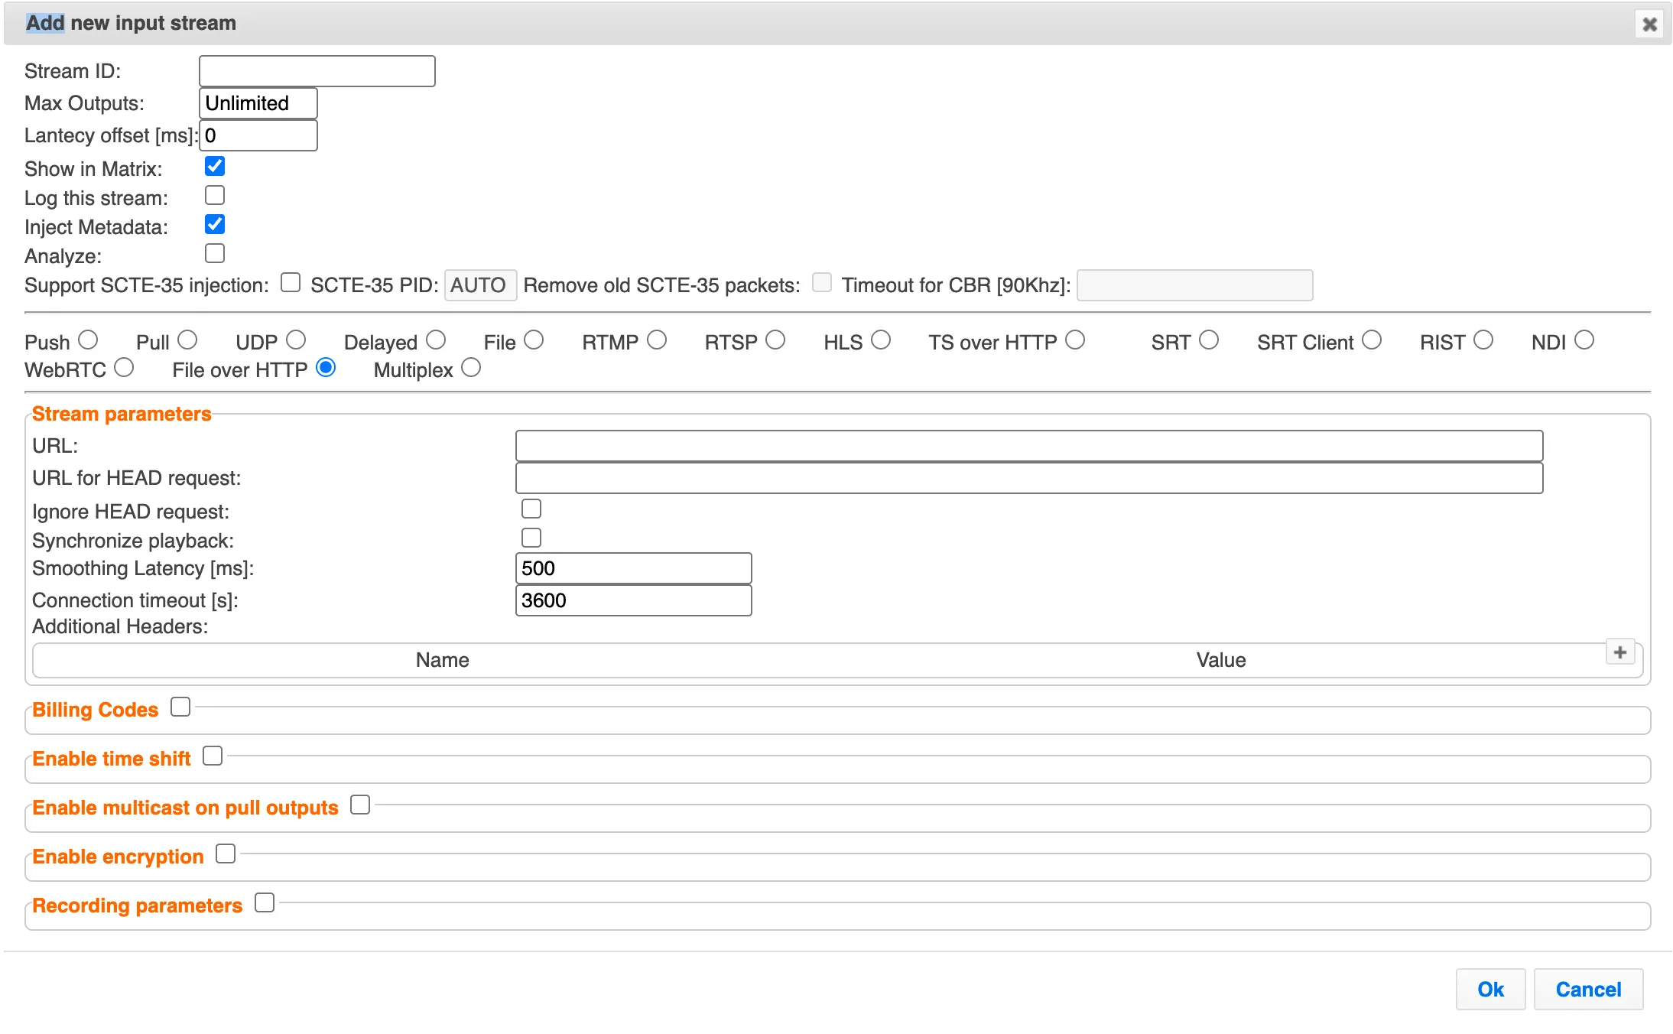This screenshot has width=1673, height=1034.
Task: Select File over HTTP radio button
Action: pos(326,368)
